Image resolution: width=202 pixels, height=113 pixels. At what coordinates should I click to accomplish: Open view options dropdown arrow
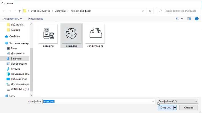[182, 19]
